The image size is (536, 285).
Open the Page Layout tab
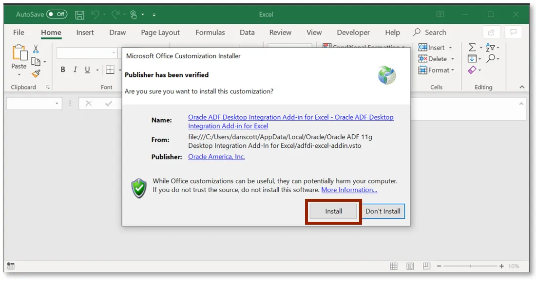160,33
